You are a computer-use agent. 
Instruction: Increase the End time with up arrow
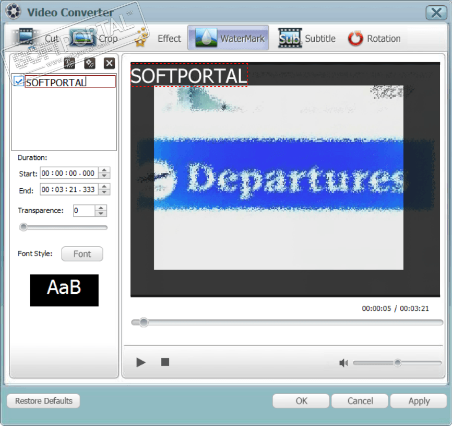click(x=104, y=187)
